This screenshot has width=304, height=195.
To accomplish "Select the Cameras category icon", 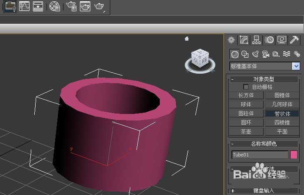I will point(266,54).
